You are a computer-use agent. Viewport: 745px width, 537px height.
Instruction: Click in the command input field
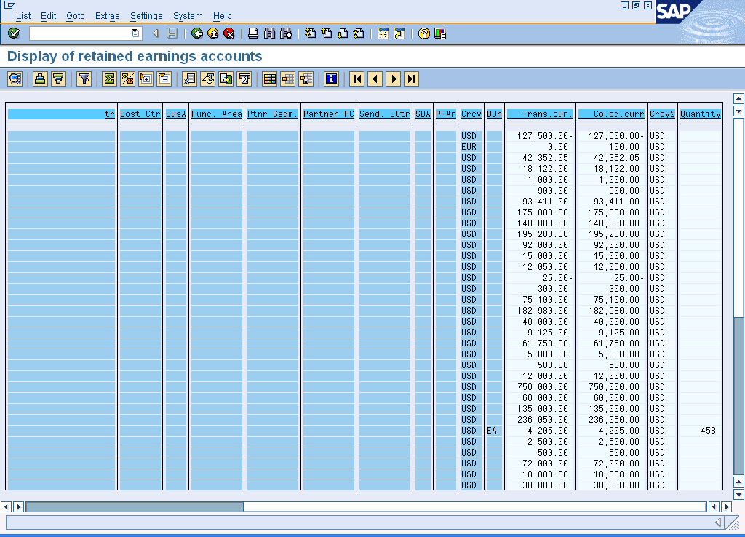pyautogui.click(x=81, y=33)
